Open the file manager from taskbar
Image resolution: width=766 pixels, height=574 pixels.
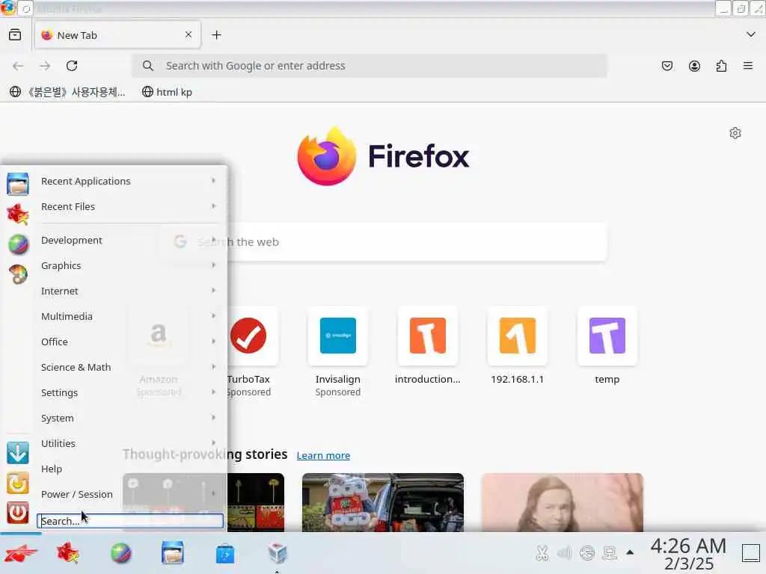coord(173,553)
